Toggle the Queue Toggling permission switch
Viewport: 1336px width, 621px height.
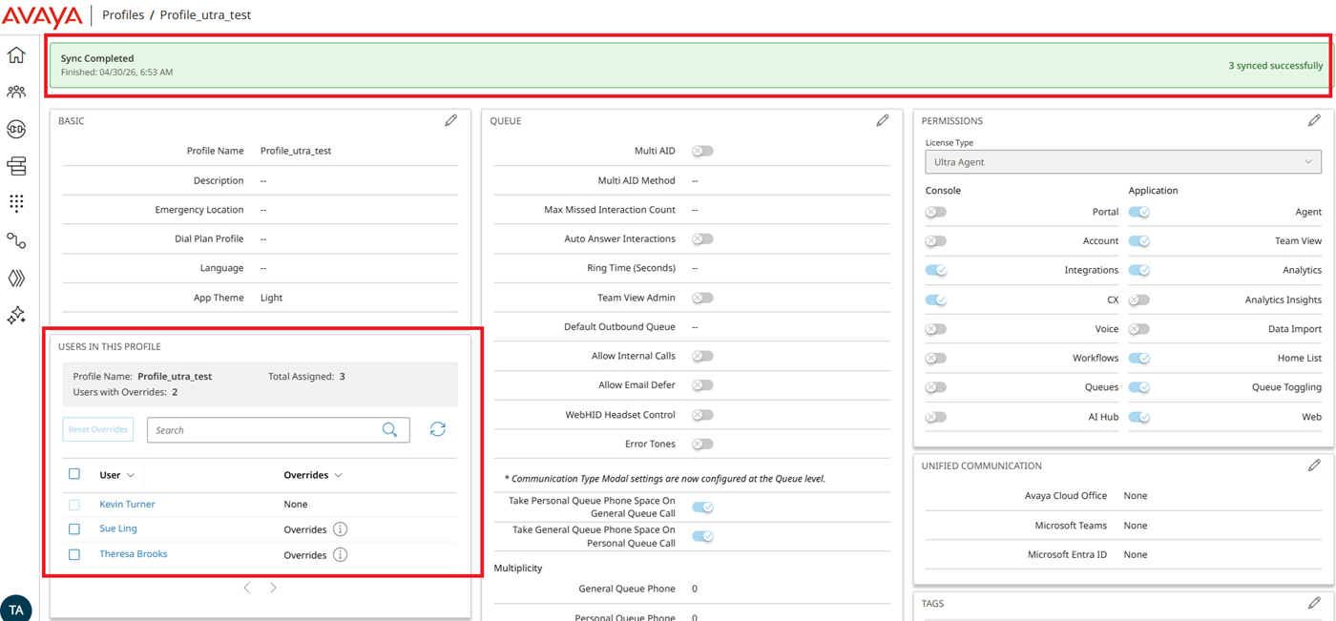1139,387
